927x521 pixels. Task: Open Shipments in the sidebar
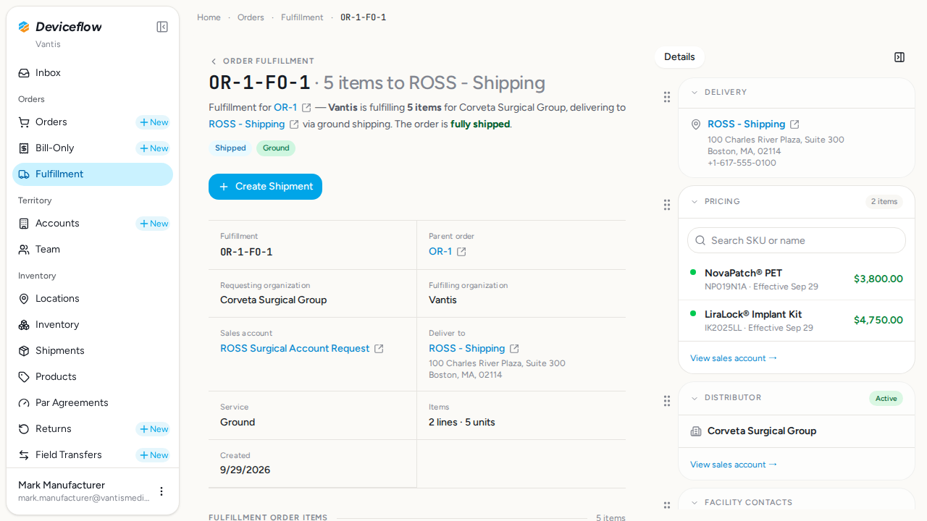pyautogui.click(x=93, y=351)
